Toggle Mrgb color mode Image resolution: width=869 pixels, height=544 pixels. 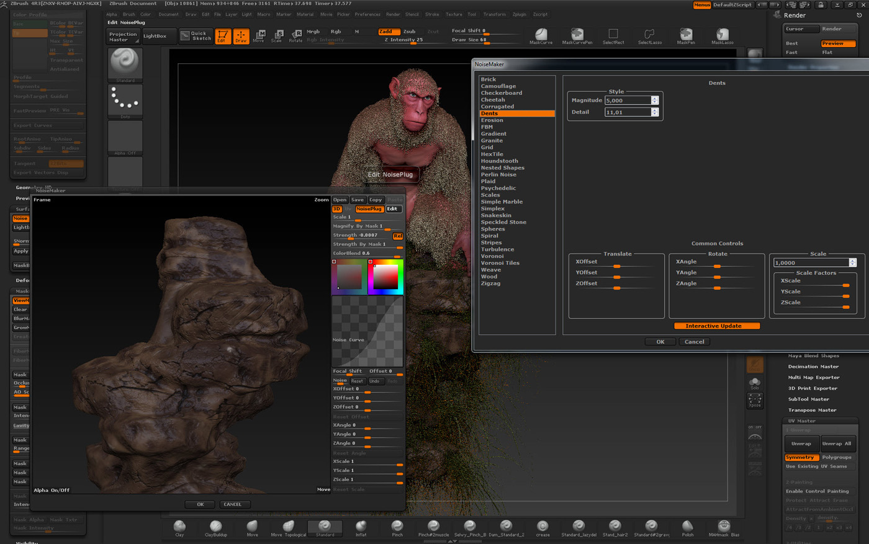click(313, 31)
